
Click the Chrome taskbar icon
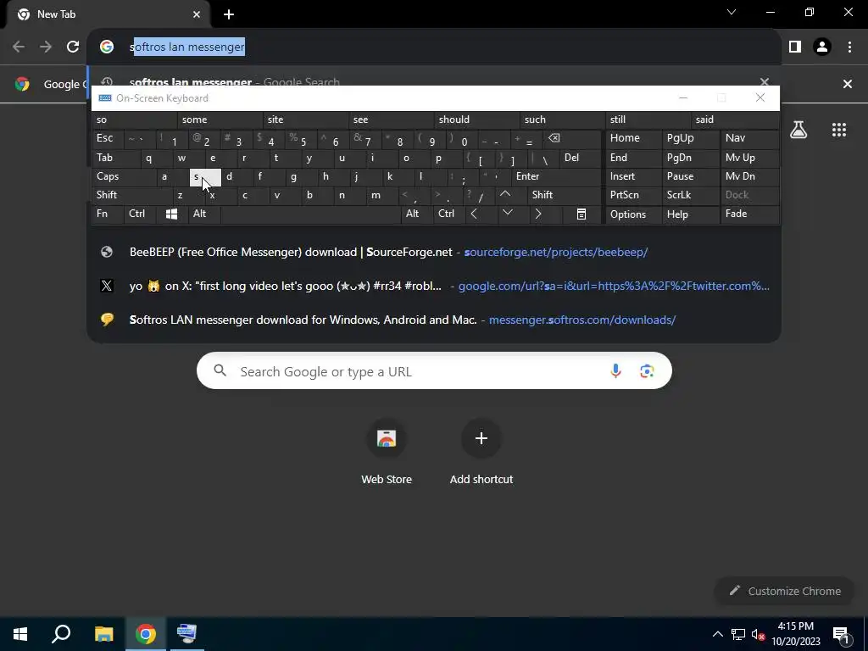click(x=146, y=634)
